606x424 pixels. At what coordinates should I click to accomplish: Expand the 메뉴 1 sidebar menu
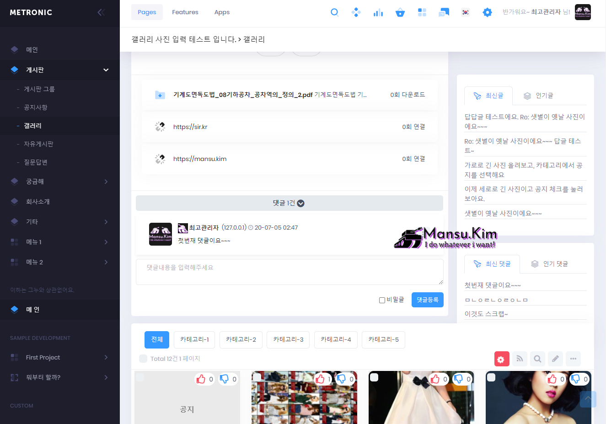pyautogui.click(x=60, y=242)
